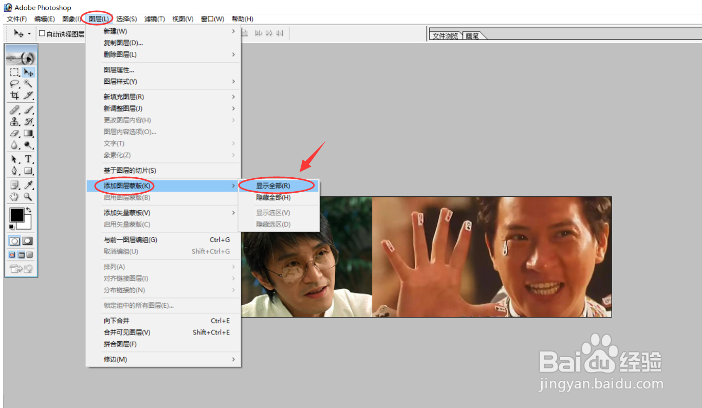Open the black foreground color swatch
Image resolution: width=702 pixels, height=408 pixels.
click(x=16, y=214)
